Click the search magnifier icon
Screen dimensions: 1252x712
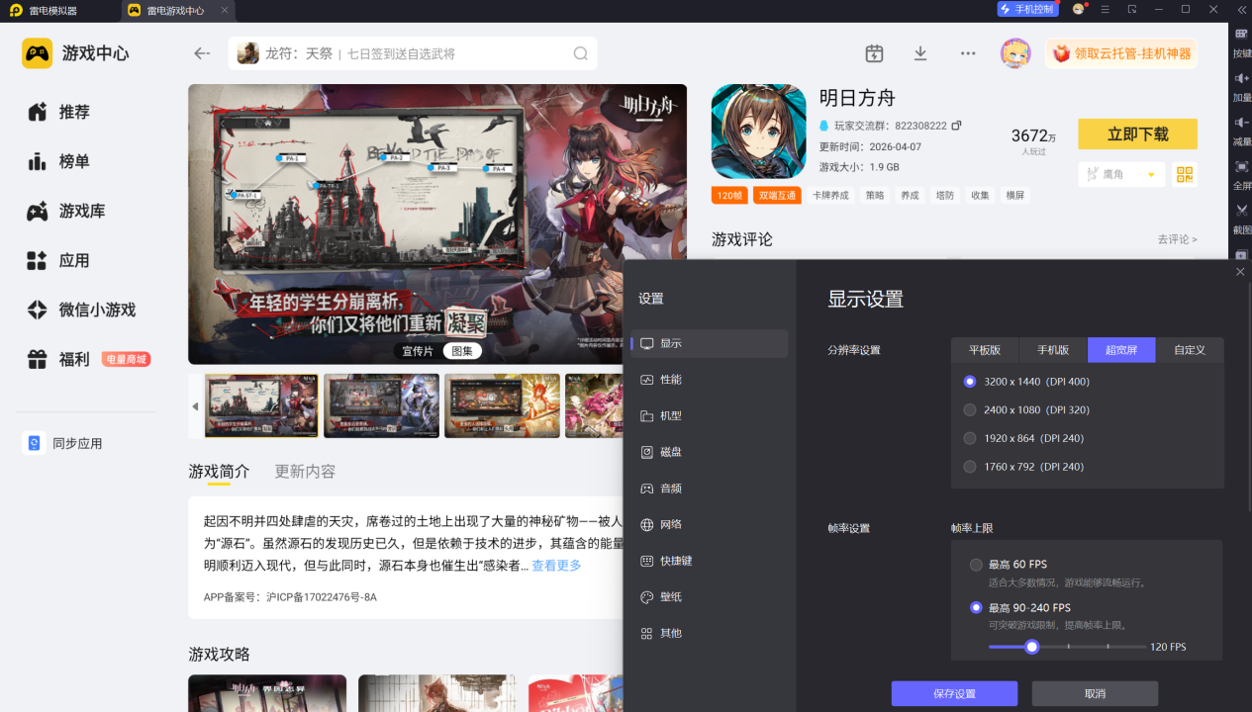coord(581,53)
